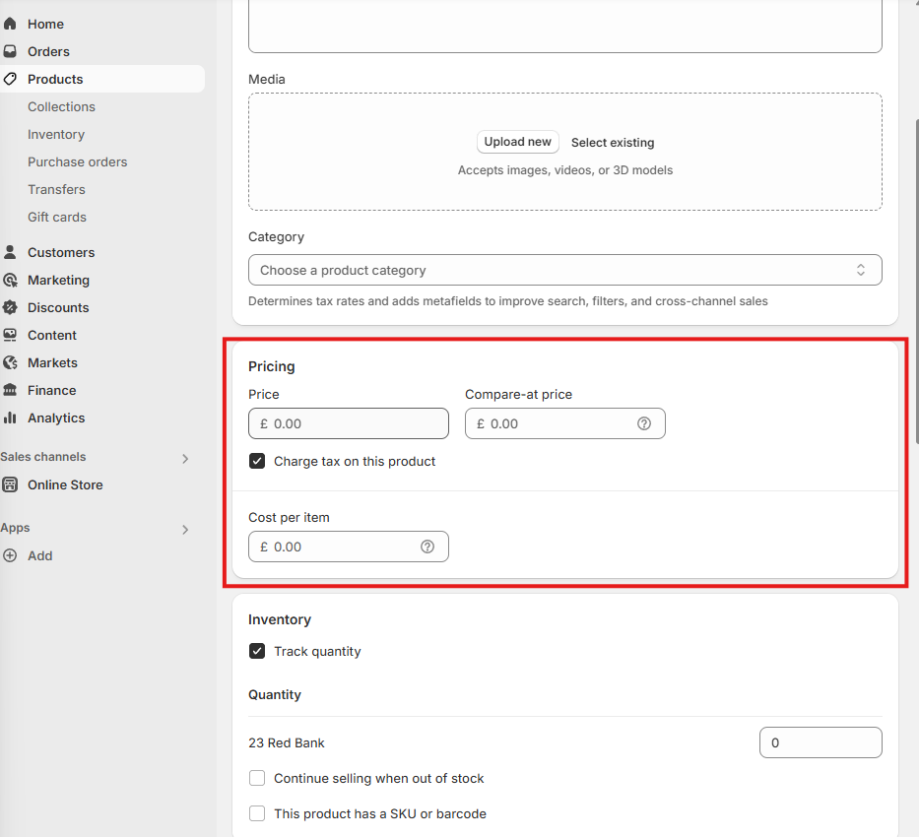Click the Select existing link
Screen dimensions: 919x837
coord(613,143)
